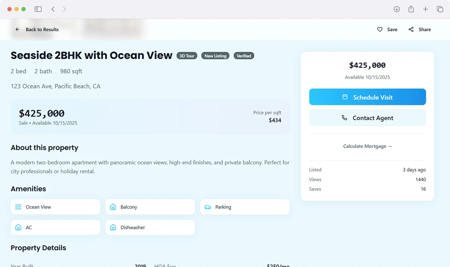Click the Schedule Visit button
This screenshot has width=450, height=267.
click(367, 97)
